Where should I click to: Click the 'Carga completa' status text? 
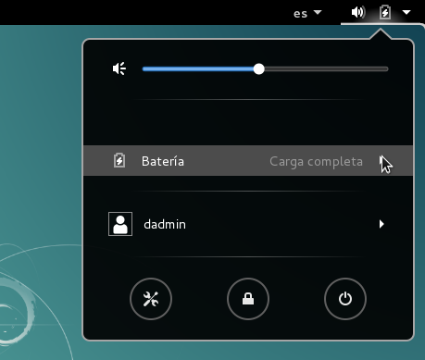(316, 161)
